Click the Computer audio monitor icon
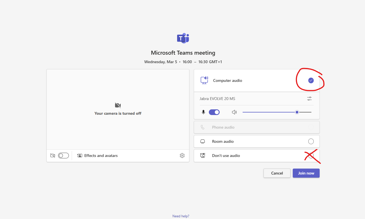The image size is (365, 219). pyautogui.click(x=204, y=80)
